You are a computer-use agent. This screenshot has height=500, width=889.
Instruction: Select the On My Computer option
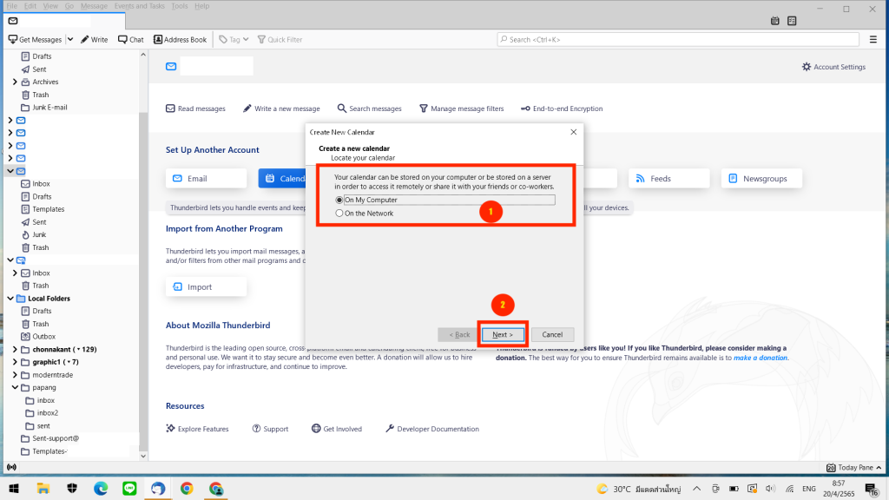click(339, 201)
